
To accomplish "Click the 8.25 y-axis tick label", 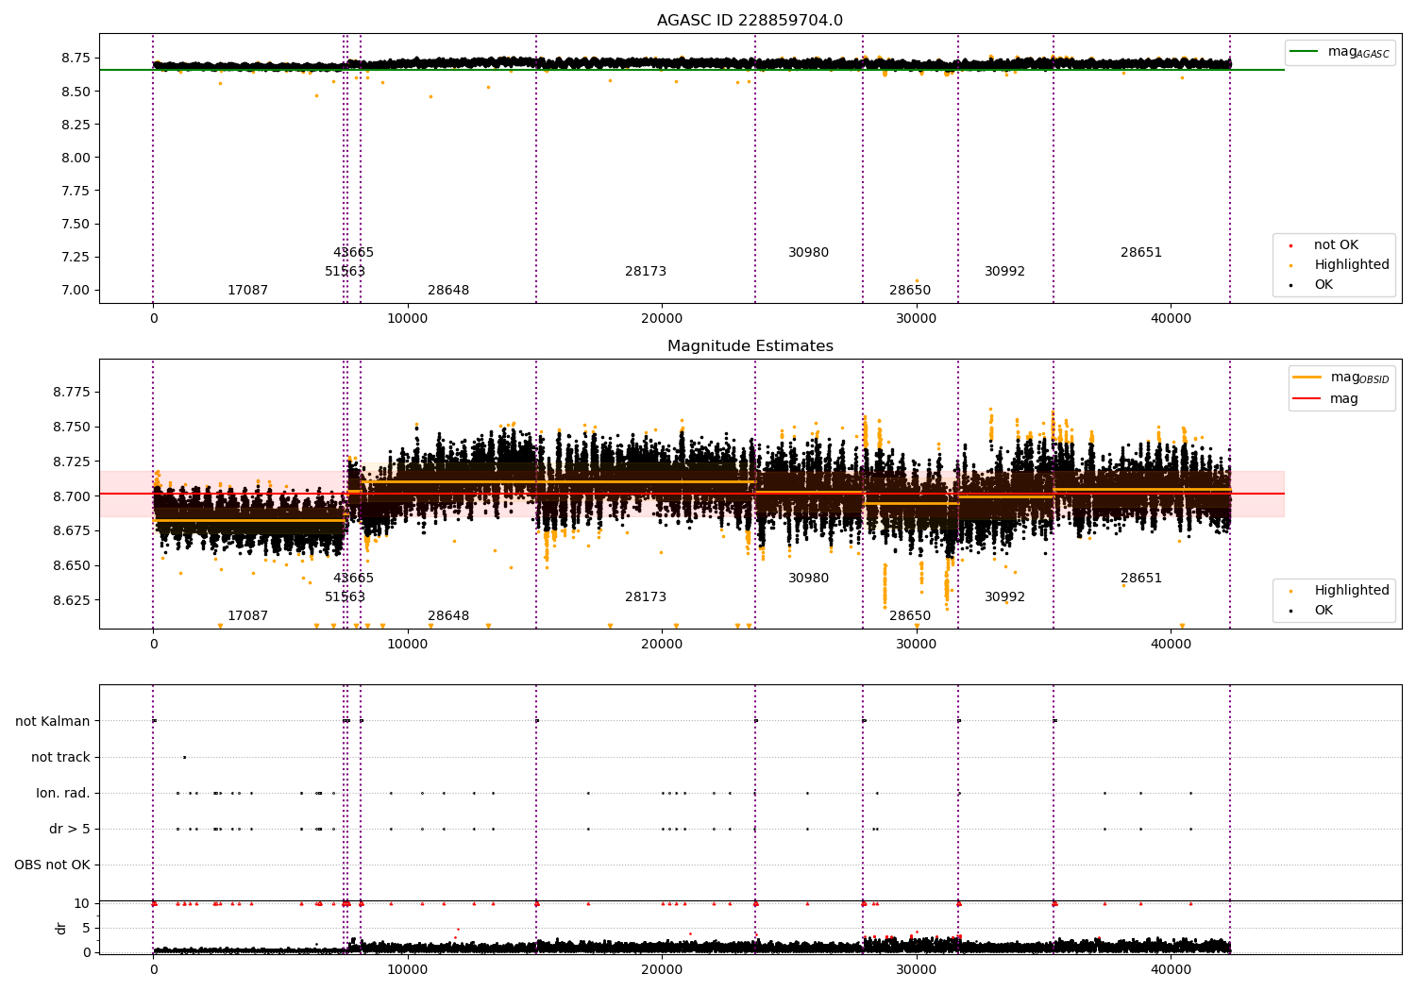I will [76, 125].
